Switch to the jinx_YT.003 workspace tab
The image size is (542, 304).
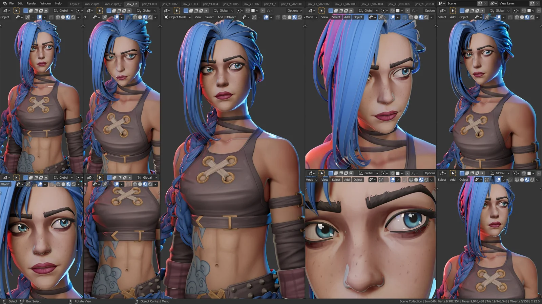[190, 4]
